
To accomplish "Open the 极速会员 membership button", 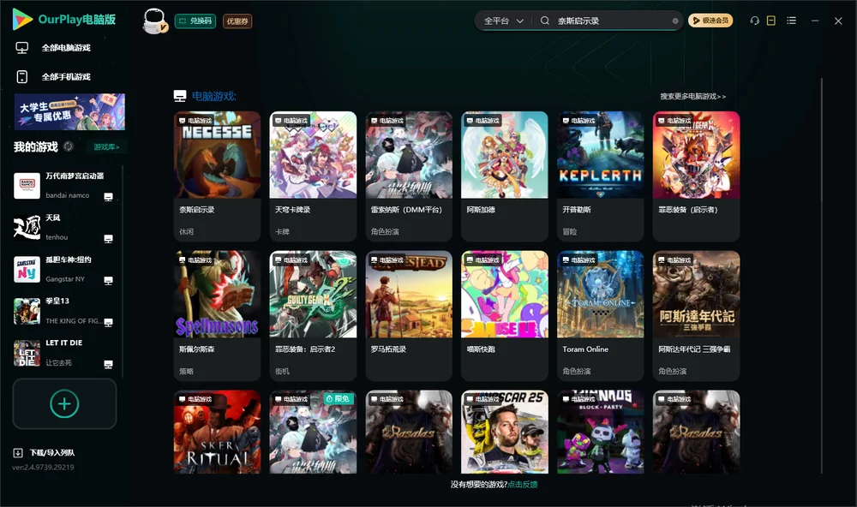I will (710, 21).
